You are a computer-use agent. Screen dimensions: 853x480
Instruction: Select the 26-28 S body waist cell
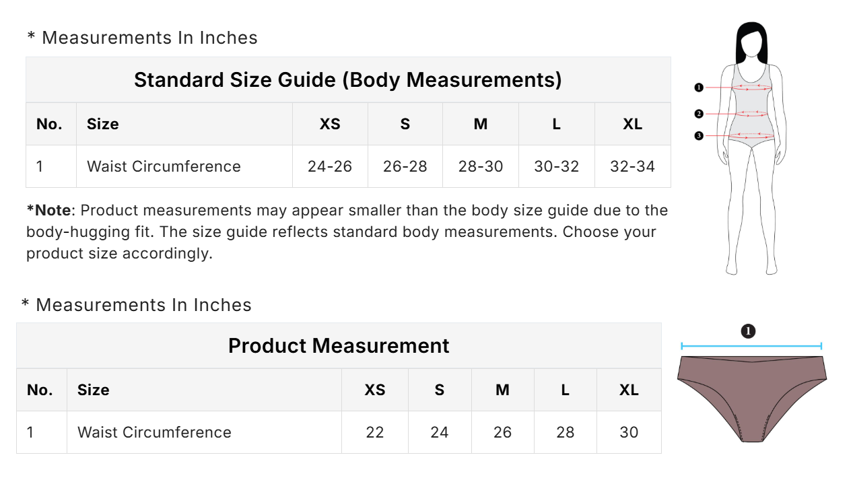point(405,166)
